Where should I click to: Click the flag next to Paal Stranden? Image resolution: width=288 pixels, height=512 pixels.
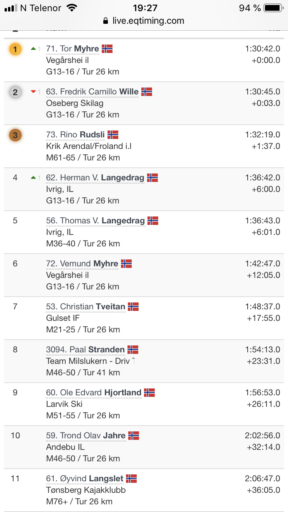click(133, 350)
